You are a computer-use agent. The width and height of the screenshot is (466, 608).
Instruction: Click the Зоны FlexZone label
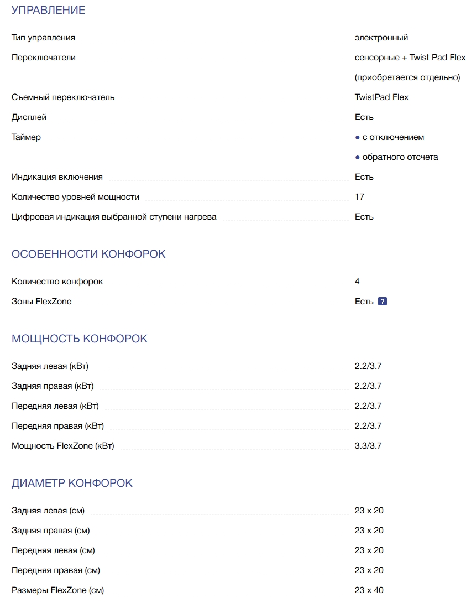tap(41, 302)
